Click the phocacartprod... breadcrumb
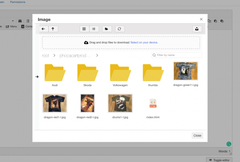240x162 pixels. coord(75,56)
